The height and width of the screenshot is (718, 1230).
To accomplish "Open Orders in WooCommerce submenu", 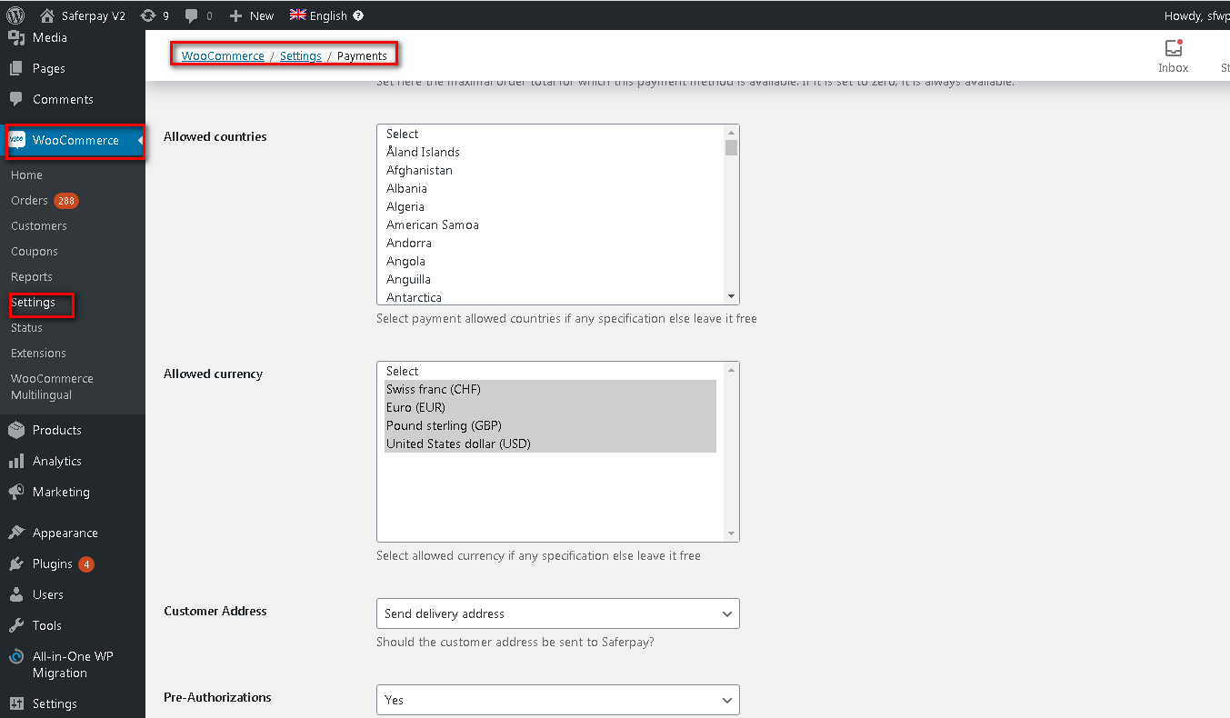I will [29, 200].
